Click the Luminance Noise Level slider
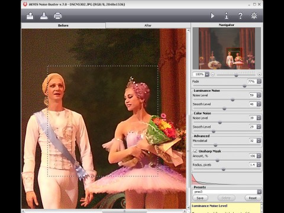This screenshot has height=213, width=284. coord(233,100)
